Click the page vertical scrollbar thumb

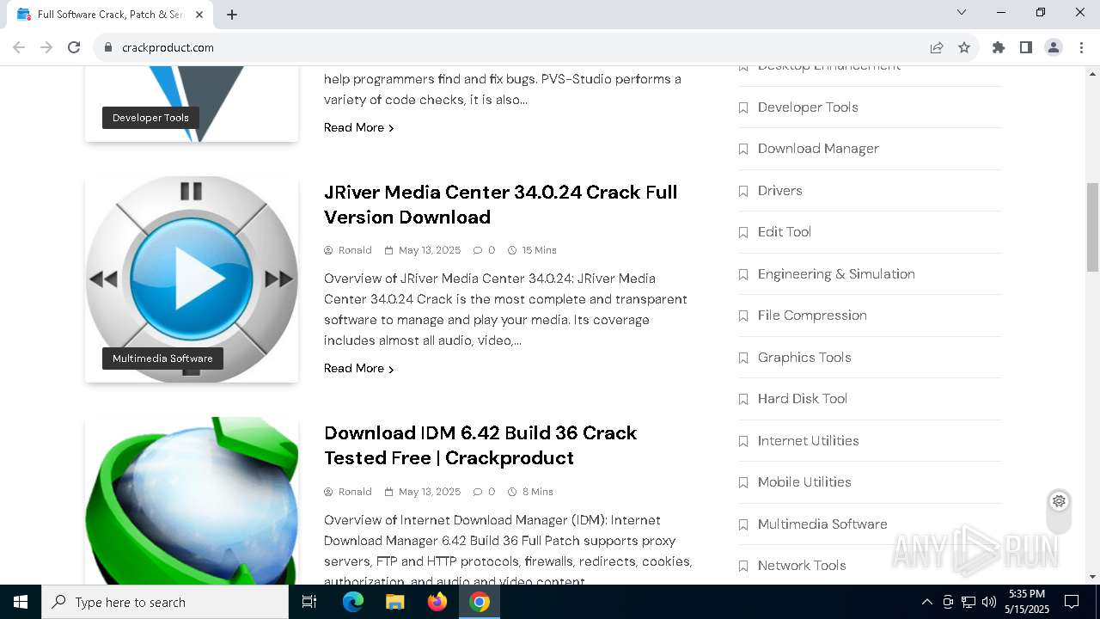tap(1092, 227)
